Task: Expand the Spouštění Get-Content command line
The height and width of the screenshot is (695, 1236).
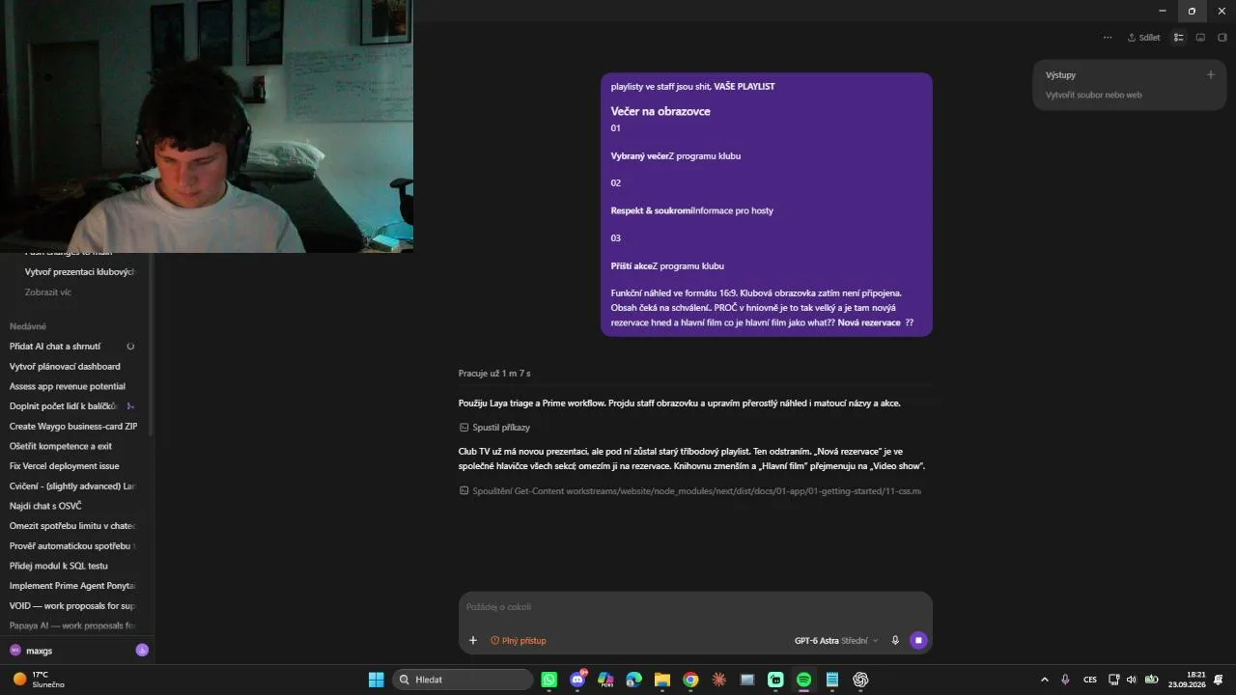Action: coord(689,490)
